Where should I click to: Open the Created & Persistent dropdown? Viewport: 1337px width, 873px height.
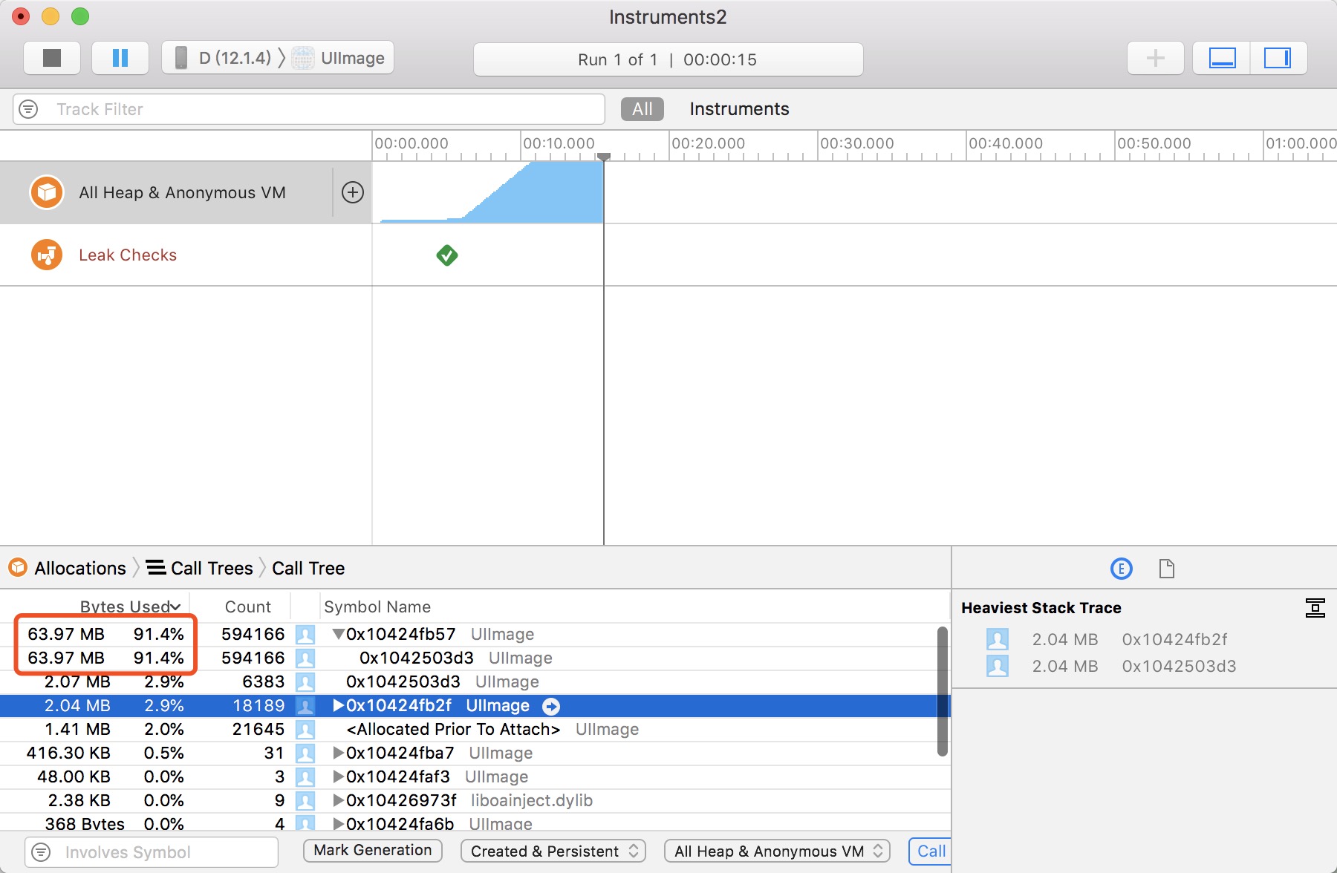tap(553, 851)
